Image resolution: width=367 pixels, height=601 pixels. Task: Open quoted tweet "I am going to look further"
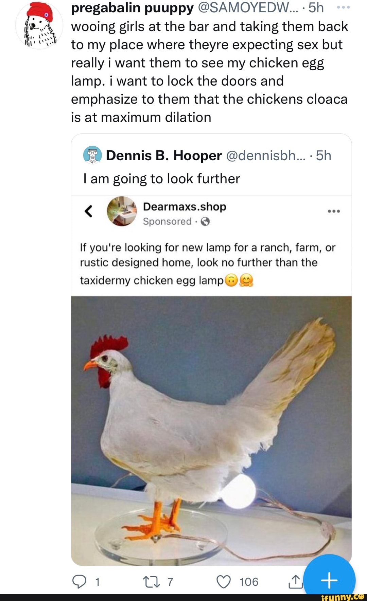(162, 179)
